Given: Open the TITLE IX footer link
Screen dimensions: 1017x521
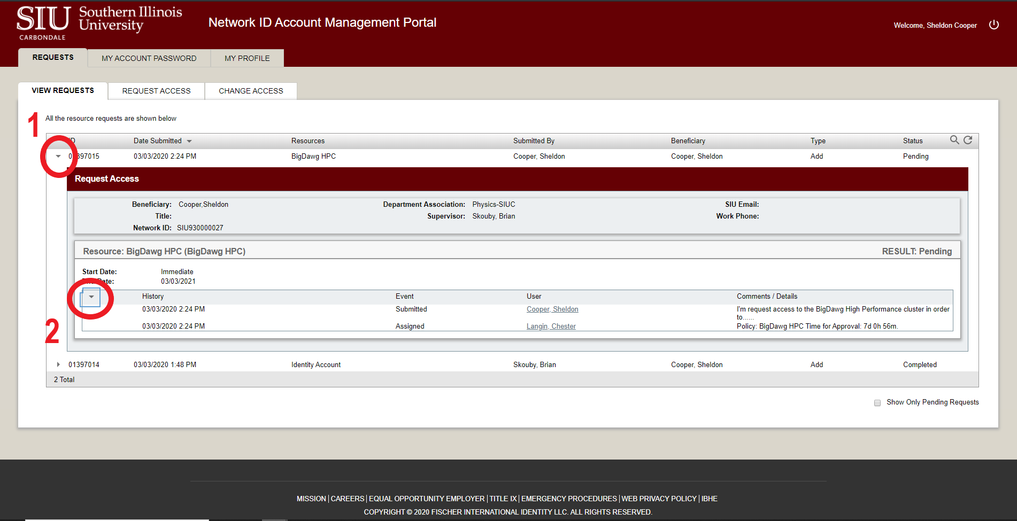Looking at the screenshot, I should [503, 499].
